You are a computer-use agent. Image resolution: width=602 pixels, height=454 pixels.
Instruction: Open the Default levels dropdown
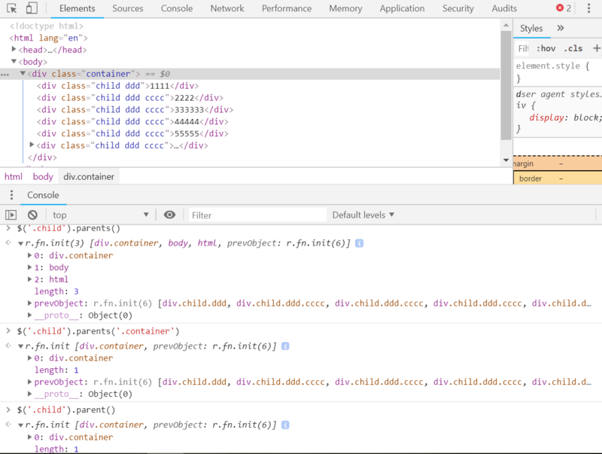coord(363,215)
